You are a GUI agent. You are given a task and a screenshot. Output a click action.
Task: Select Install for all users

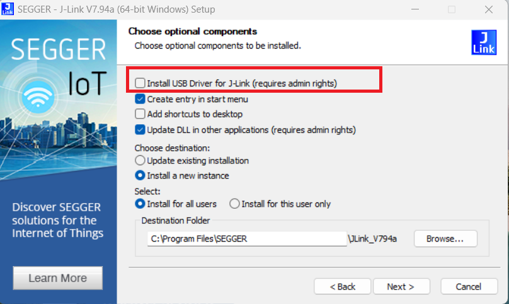coord(140,204)
